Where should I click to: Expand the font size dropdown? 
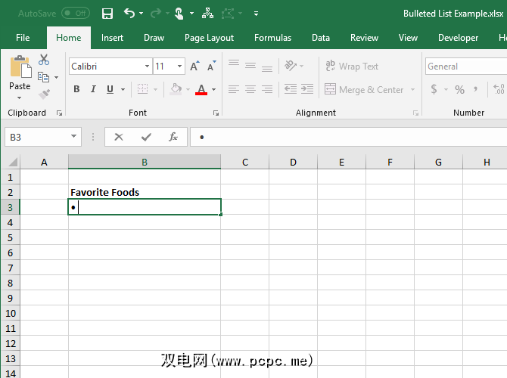pyautogui.click(x=179, y=67)
